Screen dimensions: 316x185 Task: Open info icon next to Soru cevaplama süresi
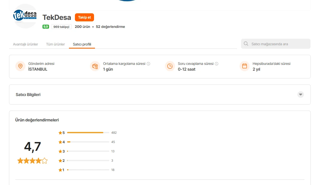tap(216, 64)
